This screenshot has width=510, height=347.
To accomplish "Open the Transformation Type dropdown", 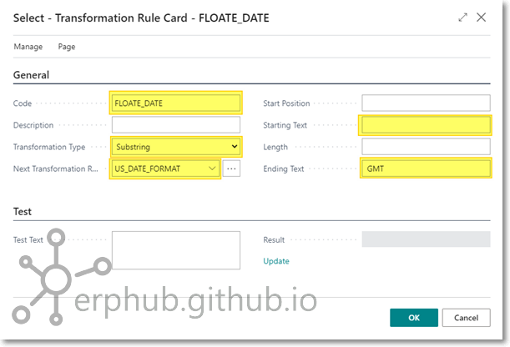I will point(176,147).
